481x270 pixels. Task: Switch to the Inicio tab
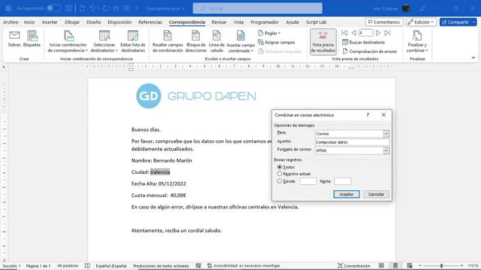(30, 22)
